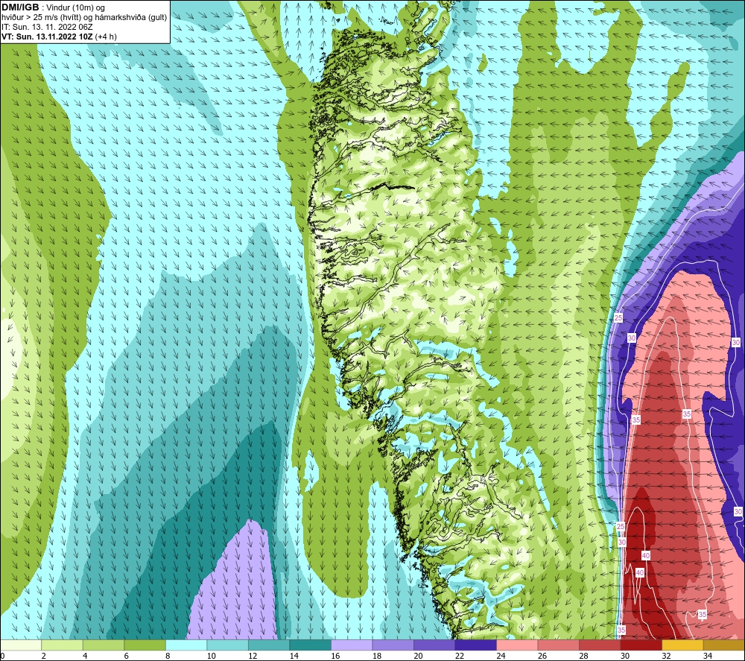Click the 28–30 m/s red legend swatch
745x661 pixels.
[x=600, y=645]
